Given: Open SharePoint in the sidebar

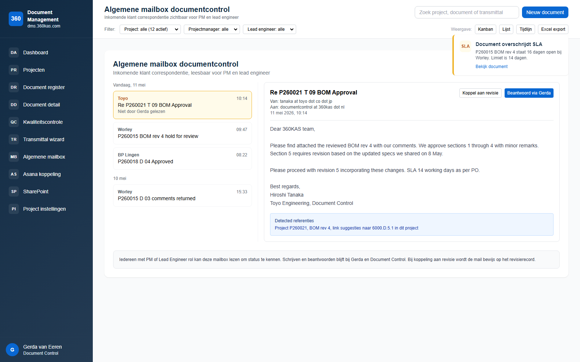Looking at the screenshot, I should 46,191.
